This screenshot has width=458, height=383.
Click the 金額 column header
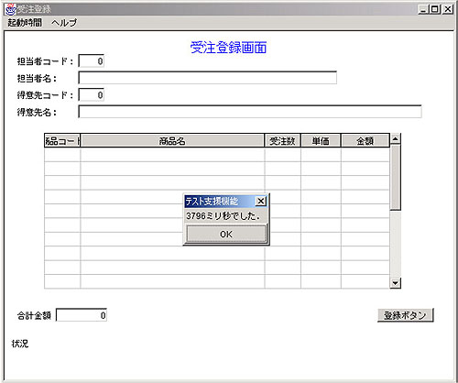point(365,141)
